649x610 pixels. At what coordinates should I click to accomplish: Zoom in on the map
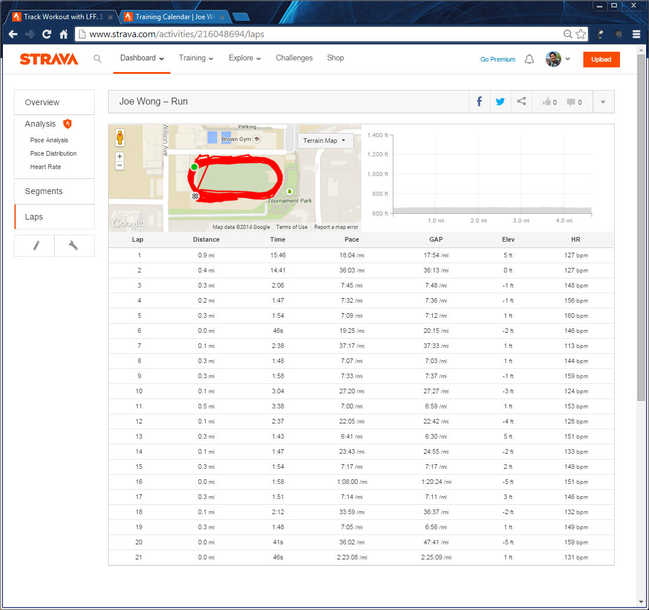[x=120, y=156]
